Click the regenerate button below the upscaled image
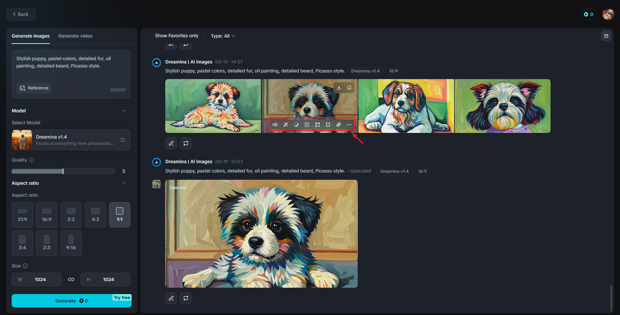Viewport: 620px width, 315px height. coord(186,298)
